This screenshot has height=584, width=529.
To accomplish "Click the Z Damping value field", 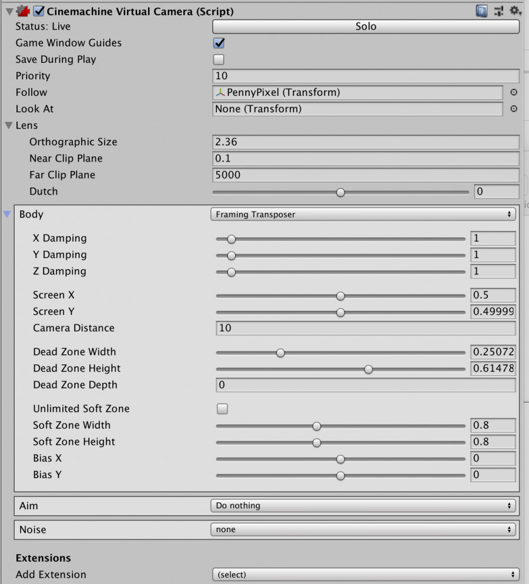I will coord(493,271).
